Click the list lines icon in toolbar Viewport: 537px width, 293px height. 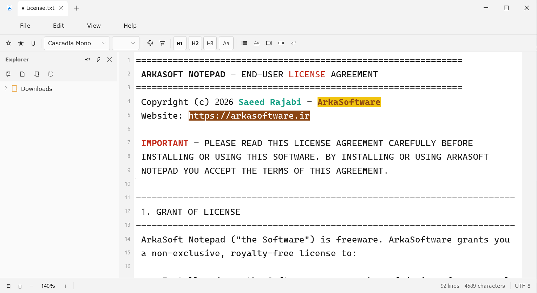coord(244,43)
